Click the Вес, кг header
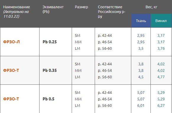Viewport: 172px width, 113px height. [151, 7]
